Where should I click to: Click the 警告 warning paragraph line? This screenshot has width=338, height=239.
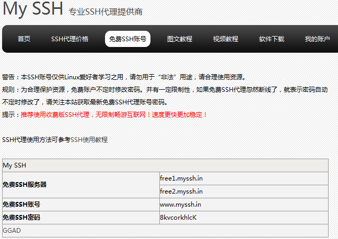pyautogui.click(x=124, y=77)
